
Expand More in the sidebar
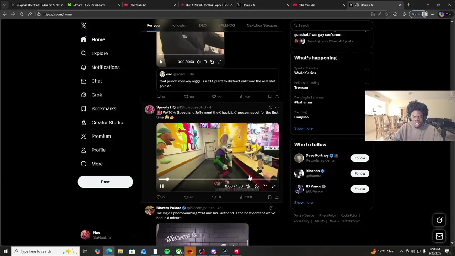[92, 164]
